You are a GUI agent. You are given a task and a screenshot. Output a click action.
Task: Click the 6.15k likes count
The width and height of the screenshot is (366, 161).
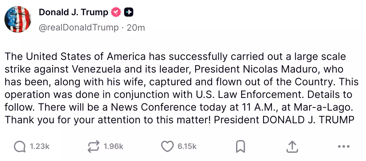pos(187,146)
